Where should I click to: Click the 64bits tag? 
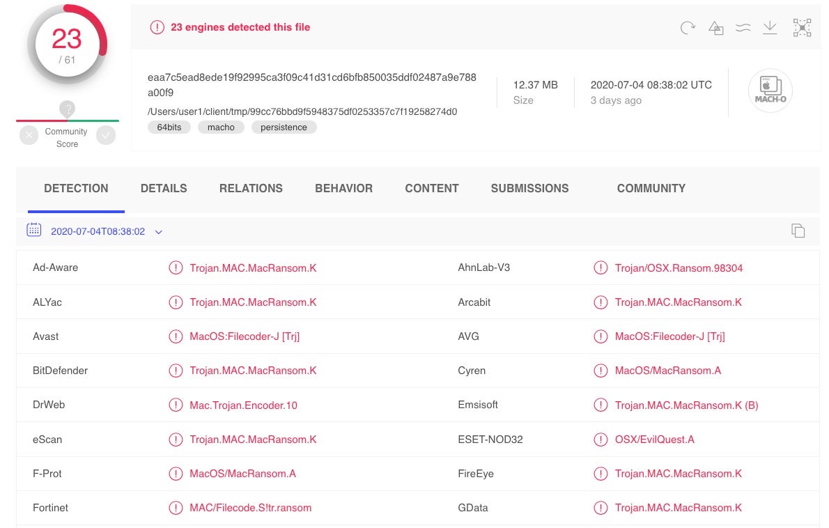click(x=169, y=127)
